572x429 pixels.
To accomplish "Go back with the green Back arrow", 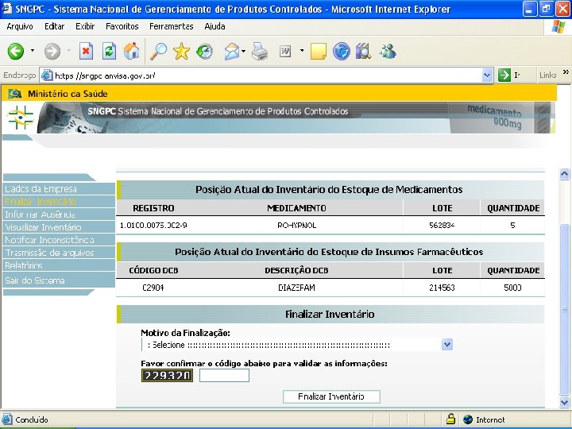I will click(16, 51).
